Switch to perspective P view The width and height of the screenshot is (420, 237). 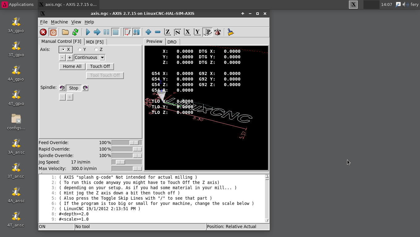[x=208, y=32]
